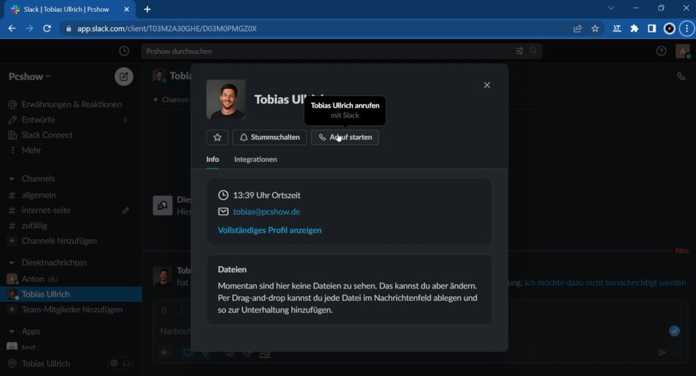This screenshot has width=696, height=376.
Task: Click the blue checkmark icon in the message field
Action: [674, 331]
